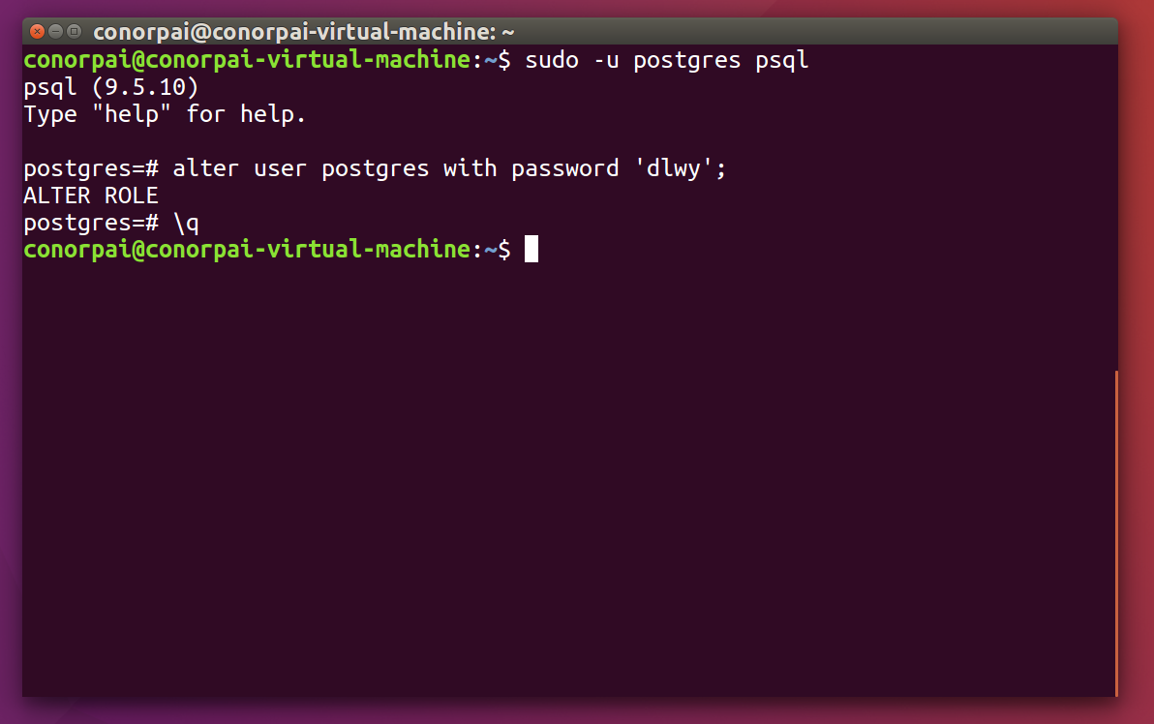Click the 'psql (9.5.10)' version line
The image size is (1154, 724).
coord(111,87)
